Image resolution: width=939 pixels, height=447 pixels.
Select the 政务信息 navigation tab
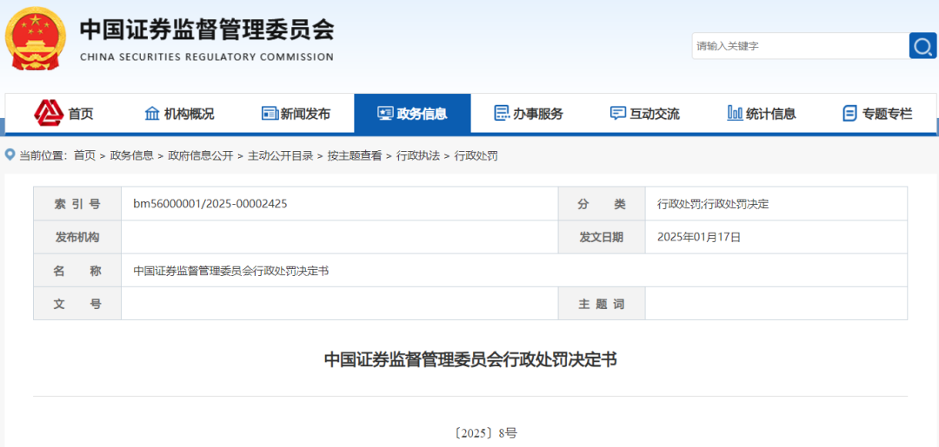413,113
